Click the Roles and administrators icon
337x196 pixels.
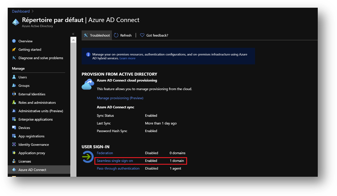coord(14,102)
